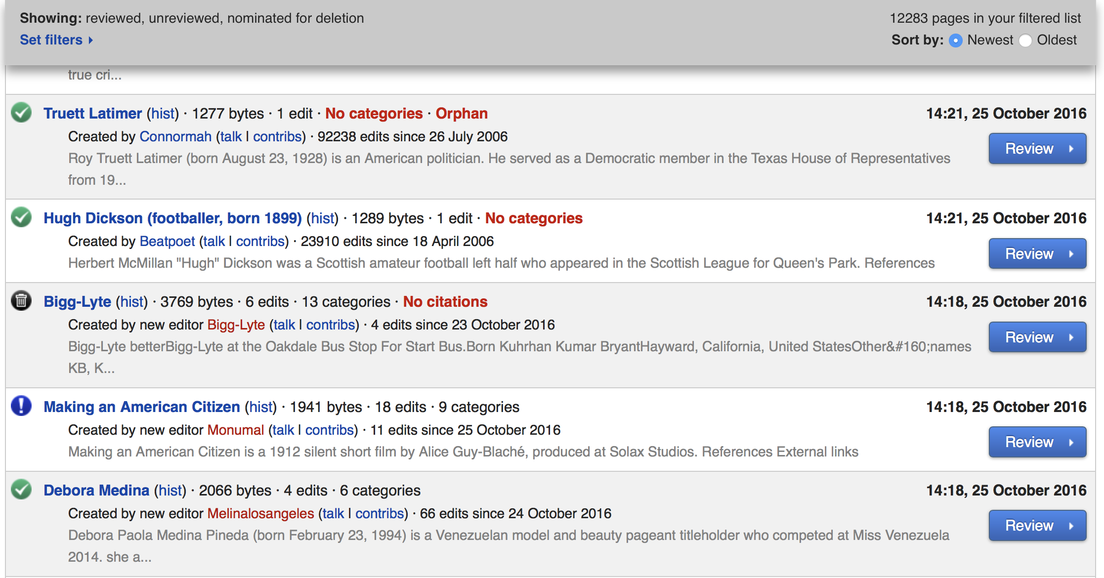Review the Bigg-Lyte page
Screen dimensions: 1104x578
point(1037,337)
